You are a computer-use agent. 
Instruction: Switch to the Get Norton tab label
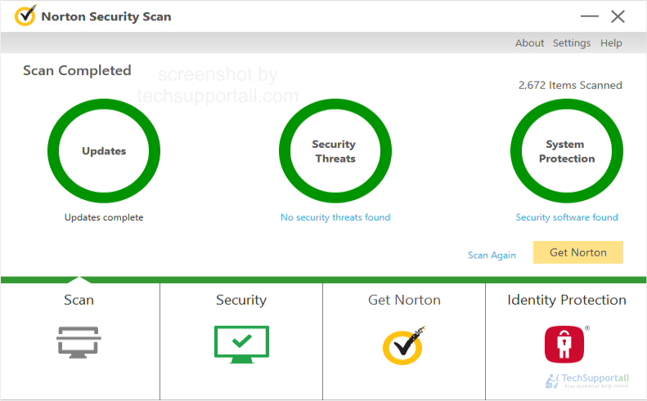tap(404, 300)
